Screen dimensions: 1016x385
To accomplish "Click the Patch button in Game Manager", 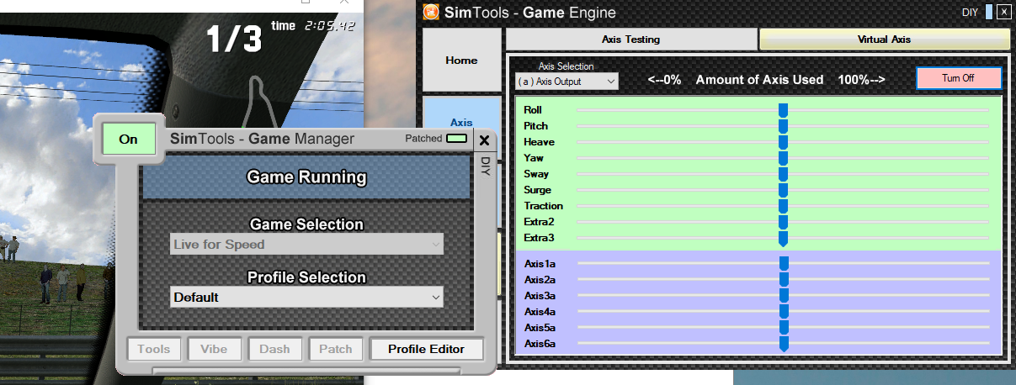I will pyautogui.click(x=336, y=349).
